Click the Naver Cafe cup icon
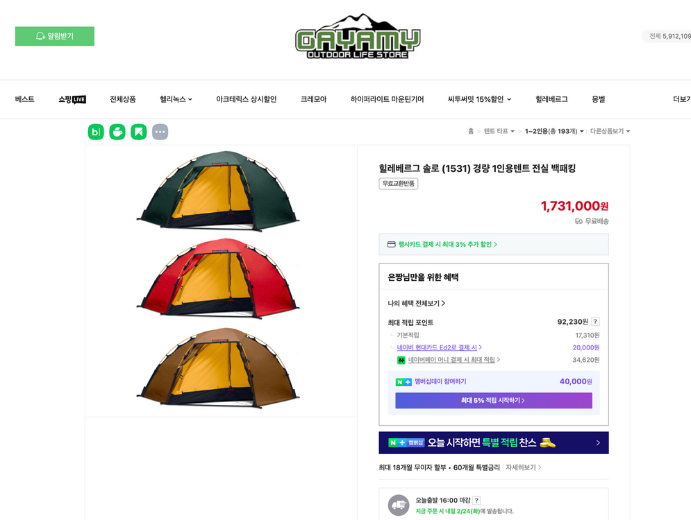691x520 pixels. (x=117, y=132)
